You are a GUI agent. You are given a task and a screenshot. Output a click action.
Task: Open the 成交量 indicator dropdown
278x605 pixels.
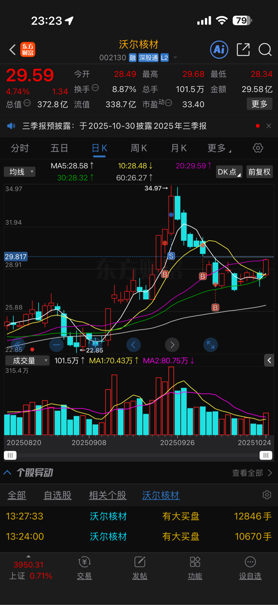27,360
